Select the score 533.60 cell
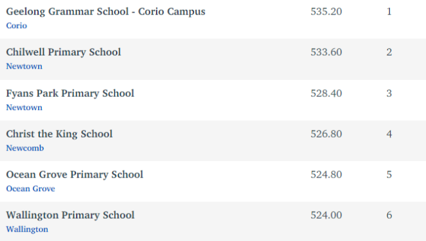Screen dimensions: 426x241 [x=326, y=52]
